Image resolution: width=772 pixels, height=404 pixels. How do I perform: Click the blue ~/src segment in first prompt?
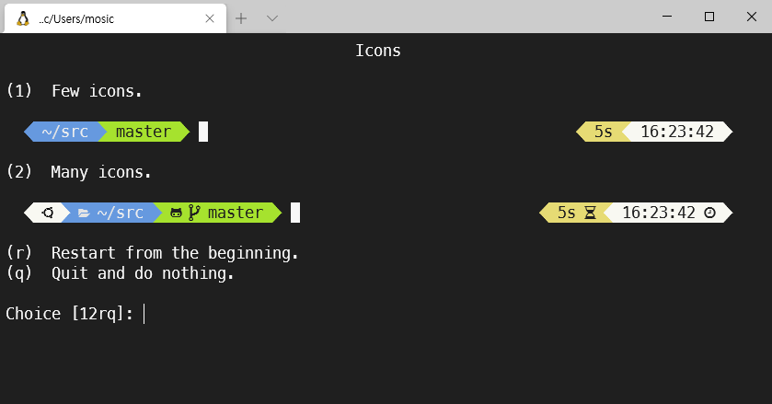point(65,132)
